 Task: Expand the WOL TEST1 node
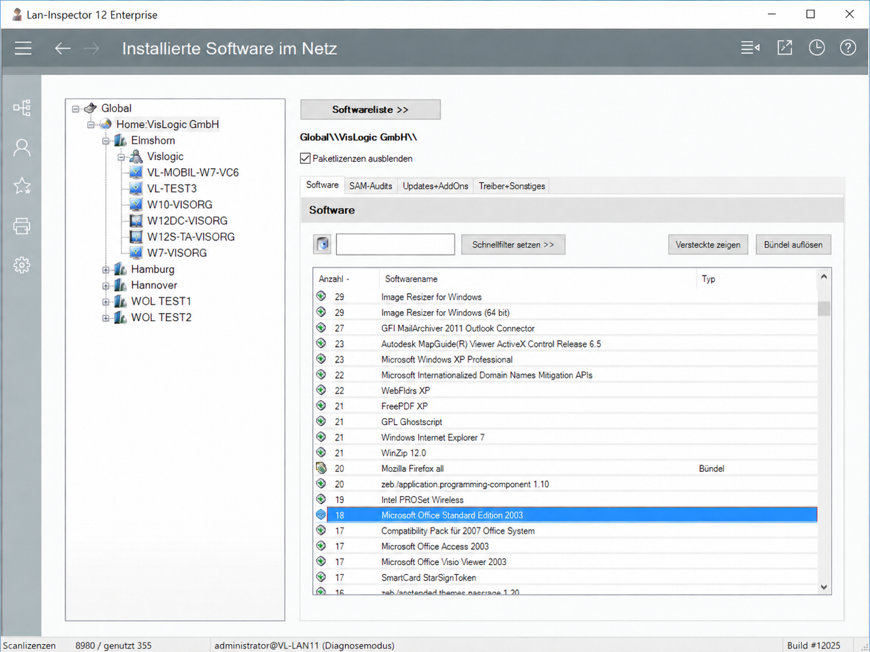tap(106, 302)
